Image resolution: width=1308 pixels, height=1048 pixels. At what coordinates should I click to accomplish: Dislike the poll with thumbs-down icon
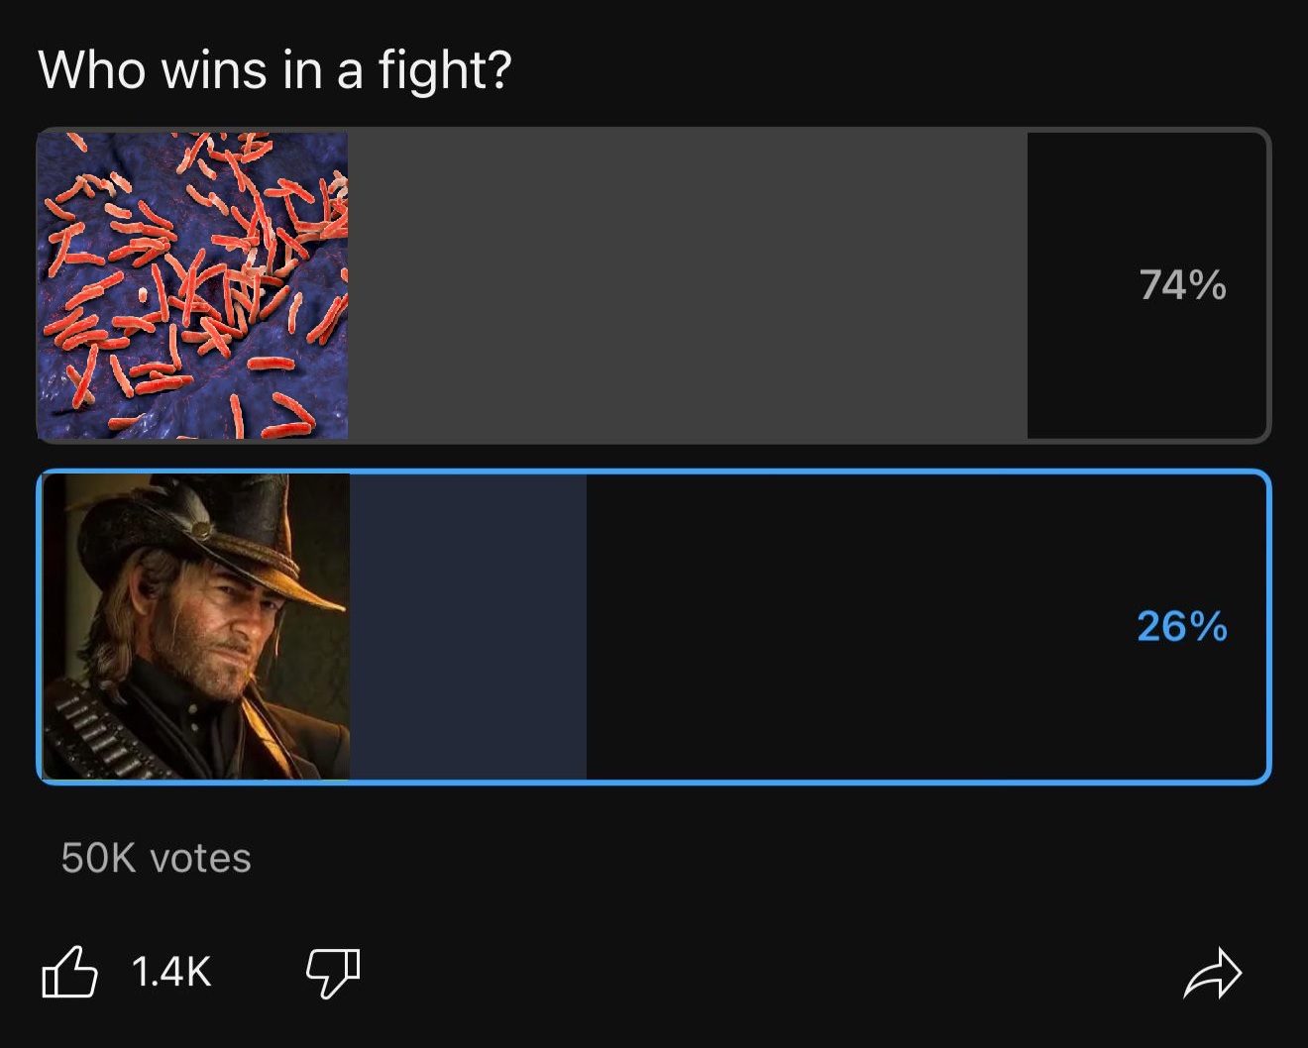tap(333, 972)
